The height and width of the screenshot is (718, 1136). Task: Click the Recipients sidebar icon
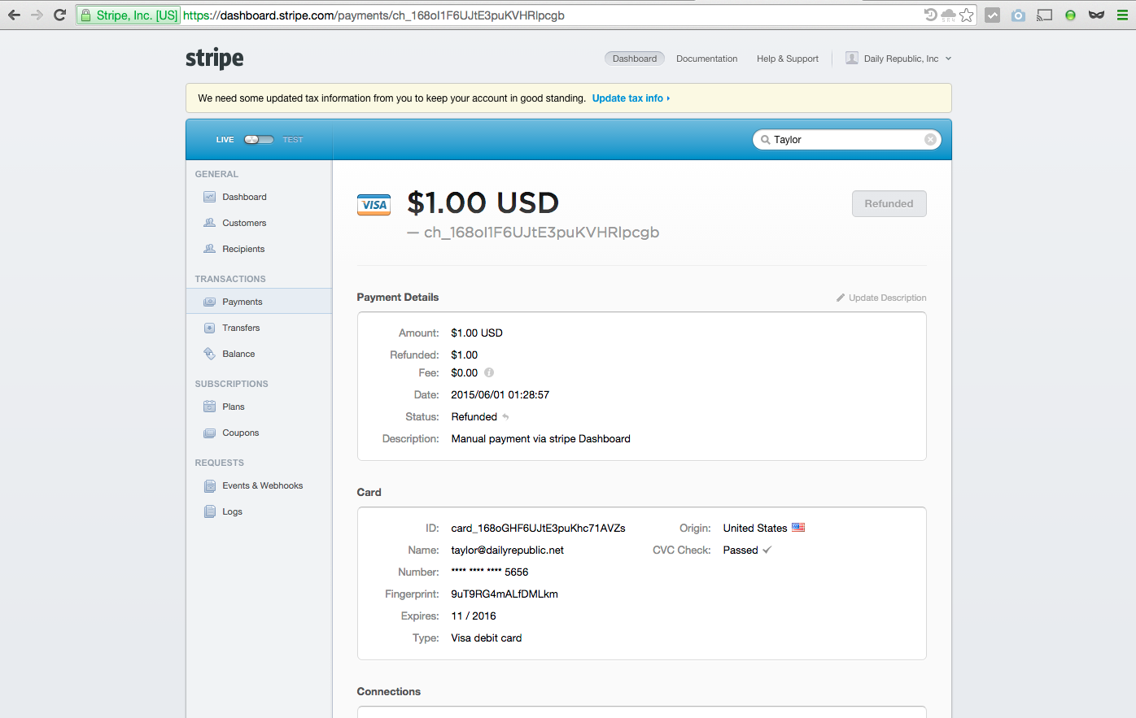(x=209, y=249)
